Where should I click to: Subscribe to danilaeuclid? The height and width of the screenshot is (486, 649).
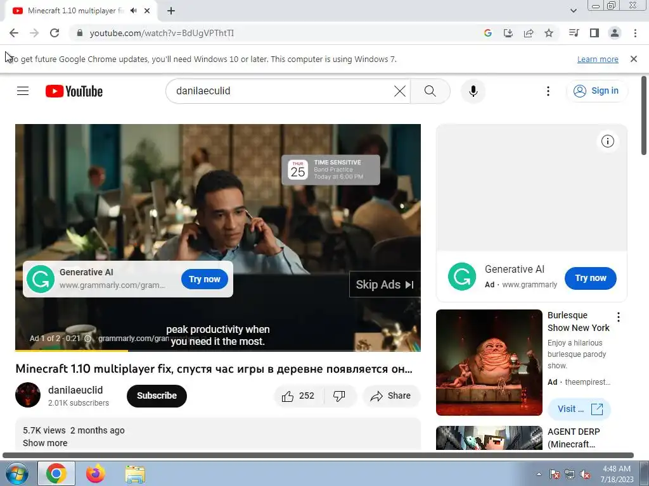157,396
